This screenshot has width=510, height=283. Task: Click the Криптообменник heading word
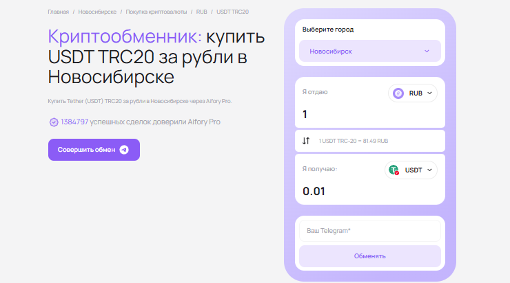click(x=125, y=36)
